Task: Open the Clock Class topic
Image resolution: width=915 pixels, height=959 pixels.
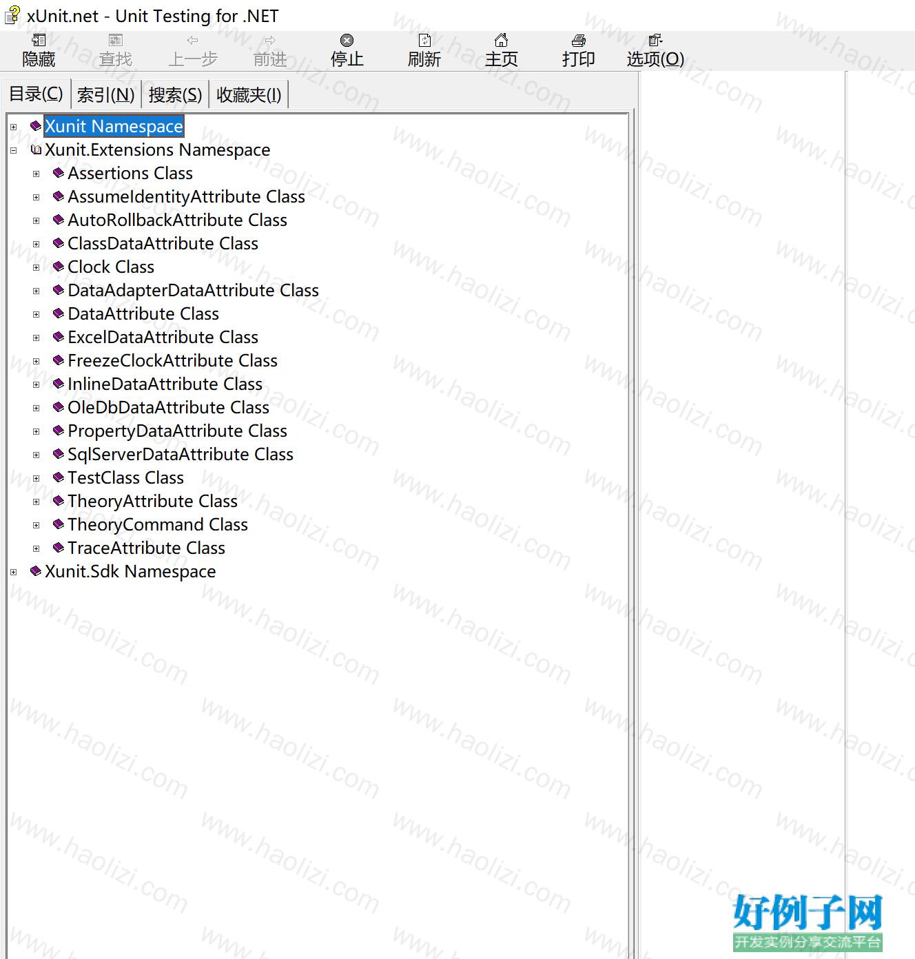Action: pyautogui.click(x=111, y=267)
